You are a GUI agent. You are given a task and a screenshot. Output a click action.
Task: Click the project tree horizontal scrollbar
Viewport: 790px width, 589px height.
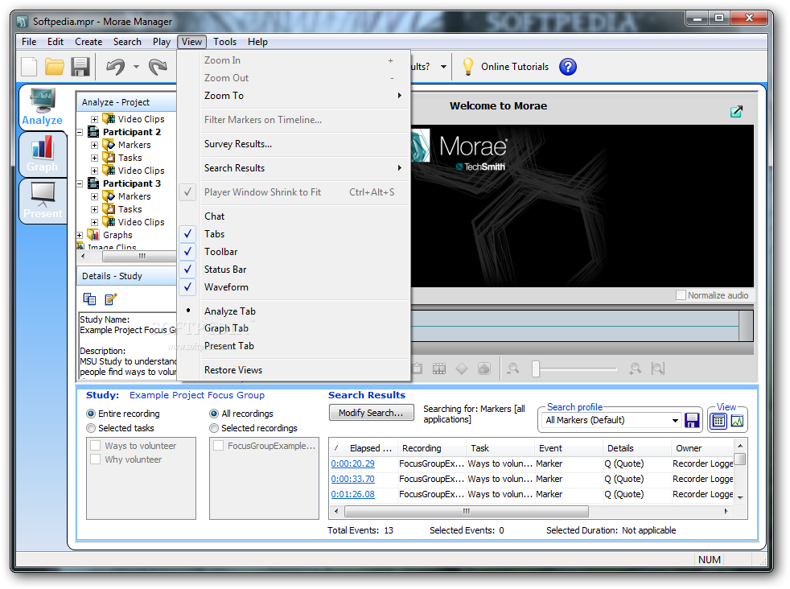tap(139, 257)
